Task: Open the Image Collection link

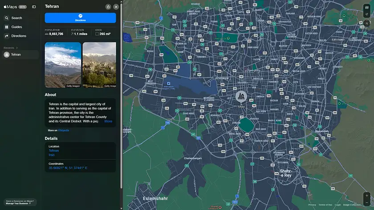Action: click(x=352, y=205)
